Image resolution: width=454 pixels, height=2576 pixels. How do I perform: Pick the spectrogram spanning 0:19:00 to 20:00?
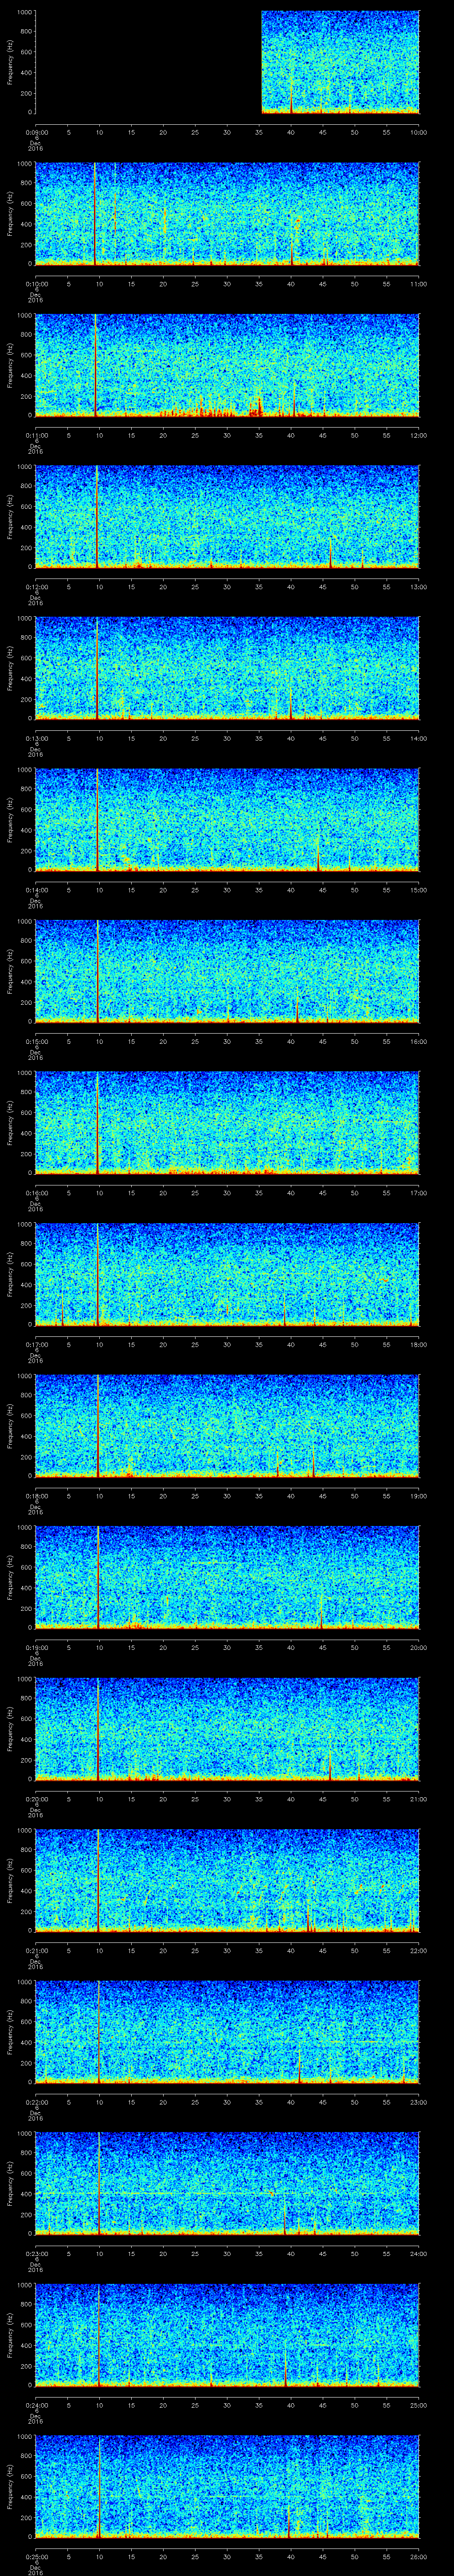[227, 1577]
